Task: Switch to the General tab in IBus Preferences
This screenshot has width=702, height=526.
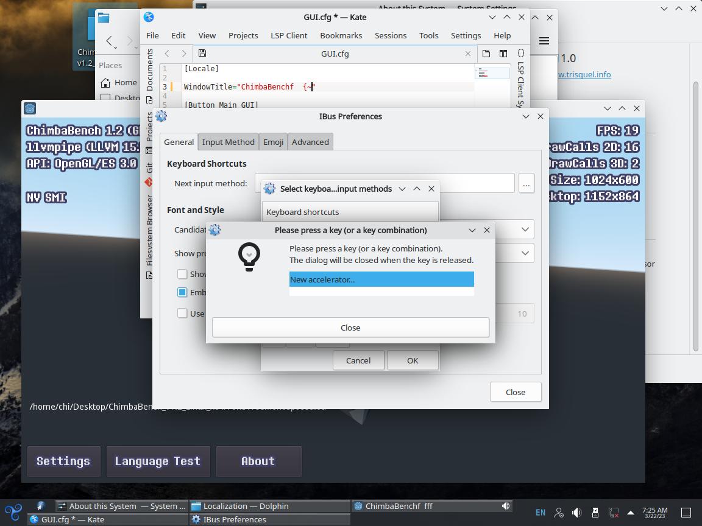Action: coord(179,142)
